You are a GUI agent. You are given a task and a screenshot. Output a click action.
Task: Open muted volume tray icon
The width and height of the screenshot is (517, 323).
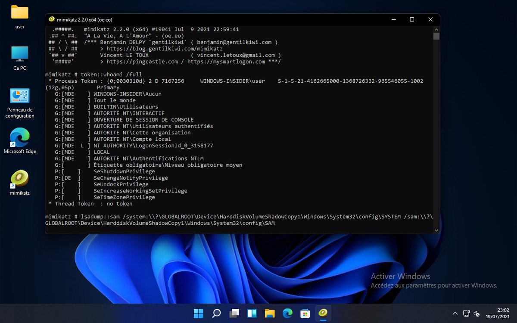coord(477,313)
